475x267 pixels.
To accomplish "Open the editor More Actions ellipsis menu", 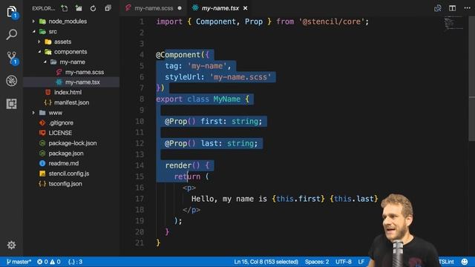I will click(x=467, y=8).
